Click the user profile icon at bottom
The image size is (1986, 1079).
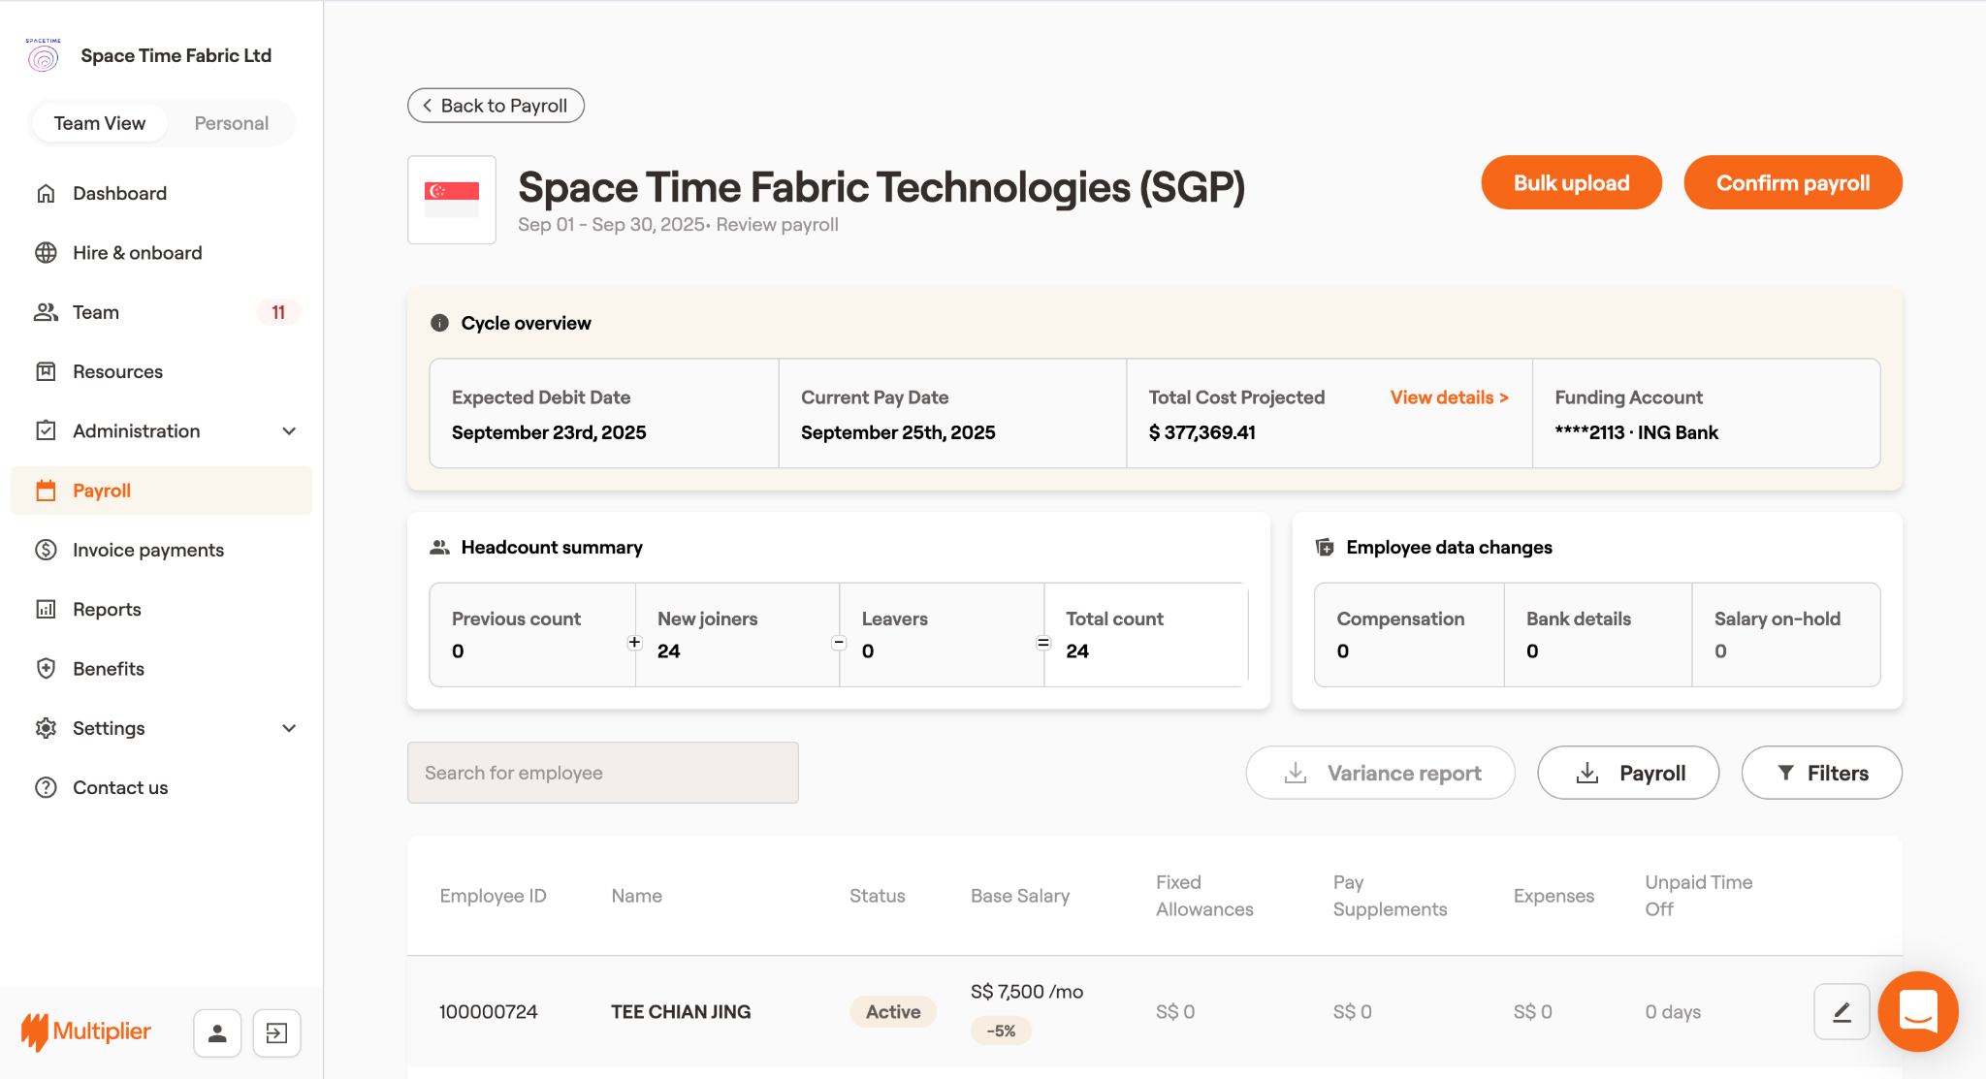pos(217,1033)
